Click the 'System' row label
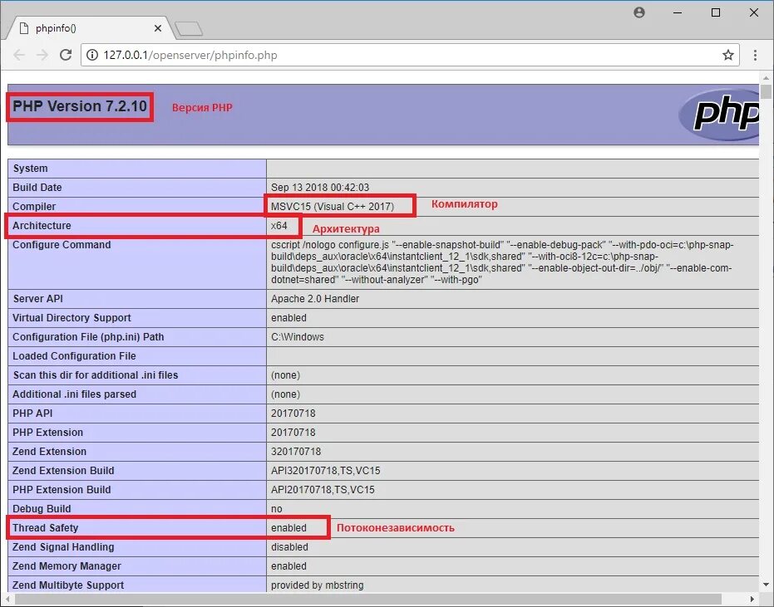774x607 pixels. point(31,168)
